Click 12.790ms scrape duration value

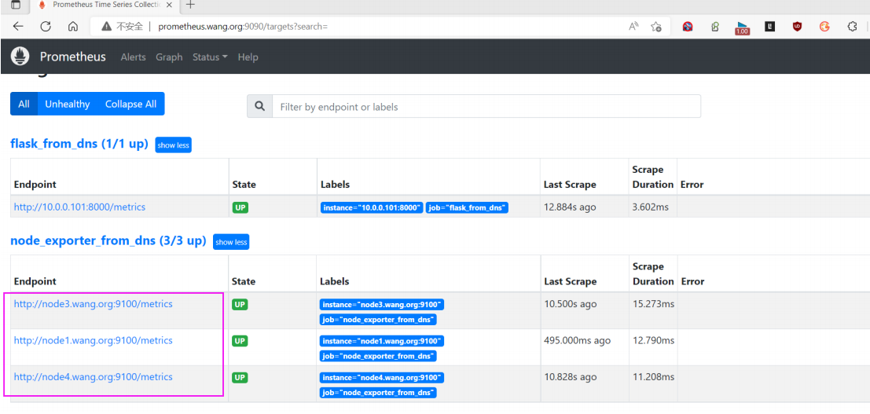point(654,340)
